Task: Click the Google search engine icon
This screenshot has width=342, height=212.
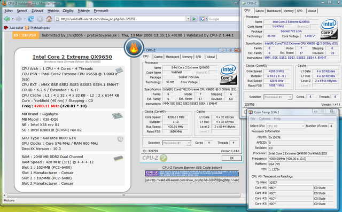Action: tap(203, 19)
